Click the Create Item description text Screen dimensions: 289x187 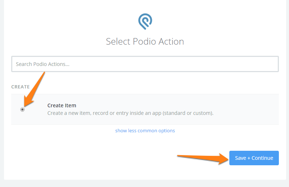pyautogui.click(x=130, y=113)
